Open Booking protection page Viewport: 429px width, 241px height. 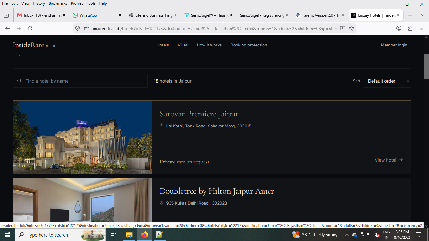click(249, 45)
